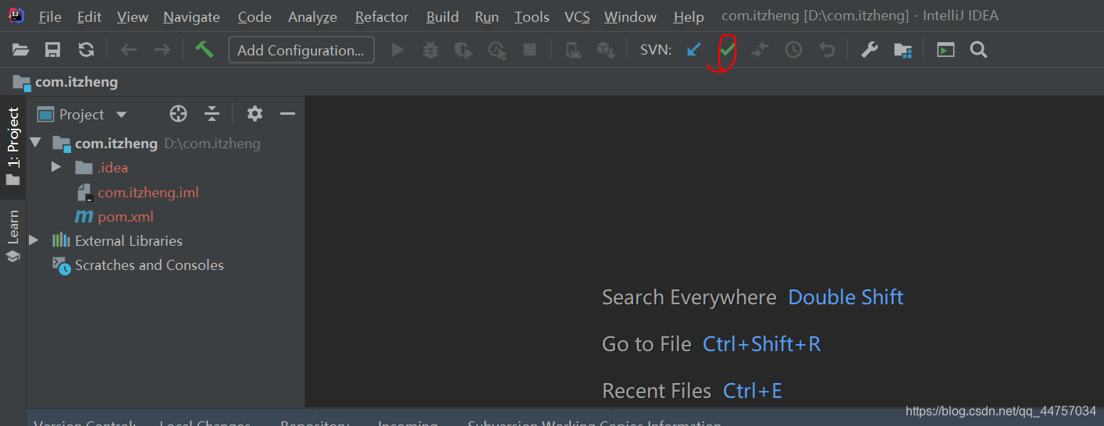Viewport: 1104px width, 426px height.
Task: Open the Refactor menu
Action: (x=382, y=16)
